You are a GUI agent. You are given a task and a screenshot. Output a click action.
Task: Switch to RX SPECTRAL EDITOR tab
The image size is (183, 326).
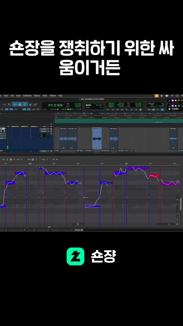[x=17, y=230]
